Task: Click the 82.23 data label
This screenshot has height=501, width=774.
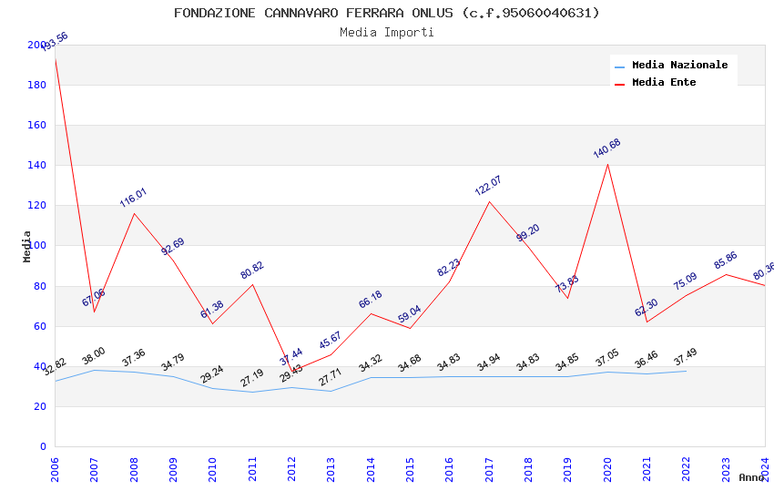Action: click(449, 268)
